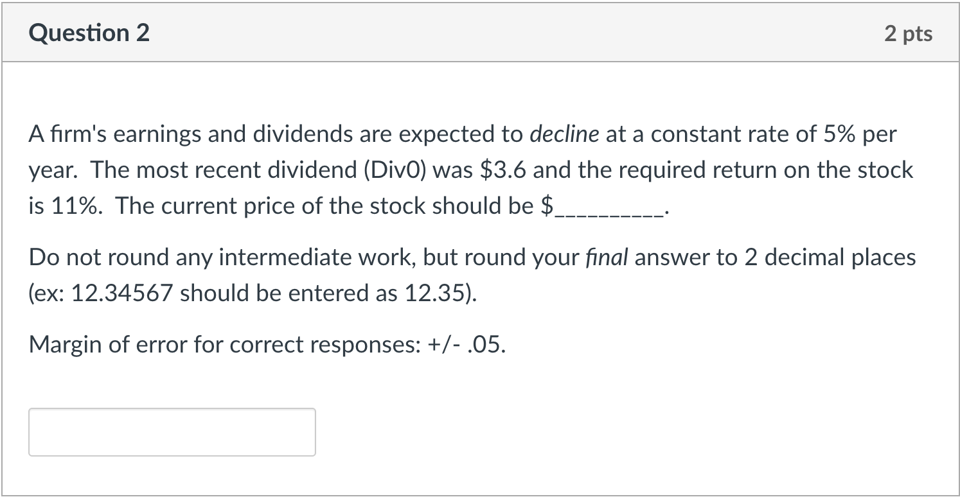Click the "$3.6" dividend amount
Image resolution: width=960 pixels, height=497 pixels.
504,170
